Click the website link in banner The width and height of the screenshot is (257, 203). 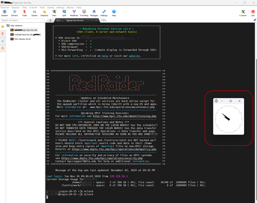pyautogui.click(x=134, y=56)
